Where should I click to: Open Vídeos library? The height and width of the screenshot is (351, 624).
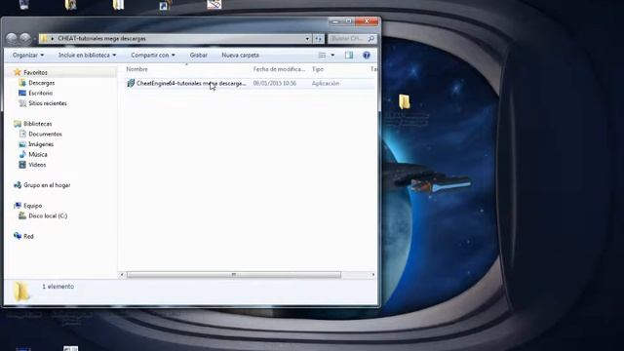pyautogui.click(x=37, y=165)
